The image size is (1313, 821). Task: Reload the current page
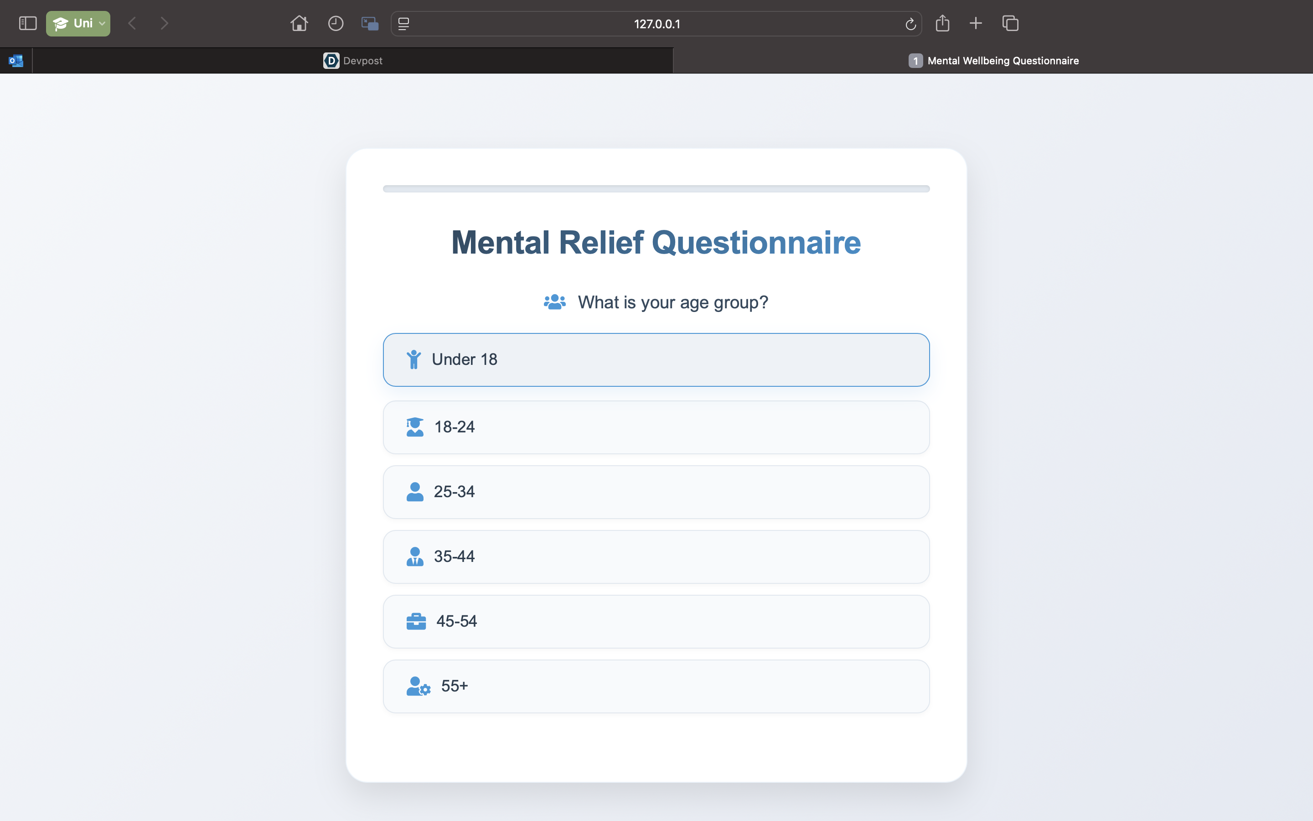[x=910, y=24]
